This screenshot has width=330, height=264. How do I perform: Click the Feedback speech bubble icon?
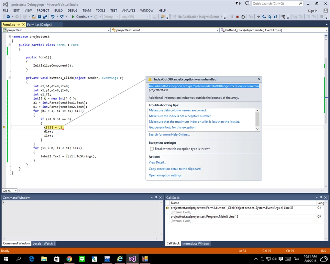click(247, 3)
